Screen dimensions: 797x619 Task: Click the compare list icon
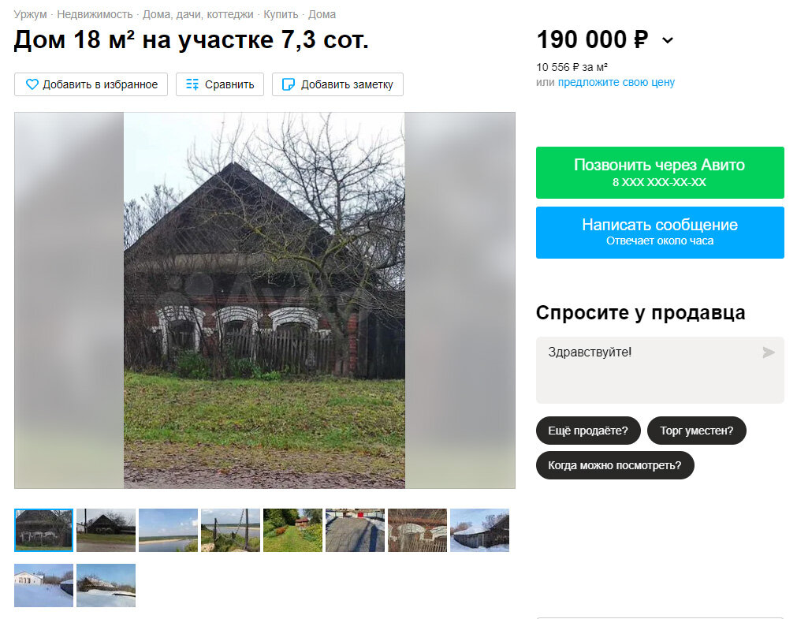192,84
